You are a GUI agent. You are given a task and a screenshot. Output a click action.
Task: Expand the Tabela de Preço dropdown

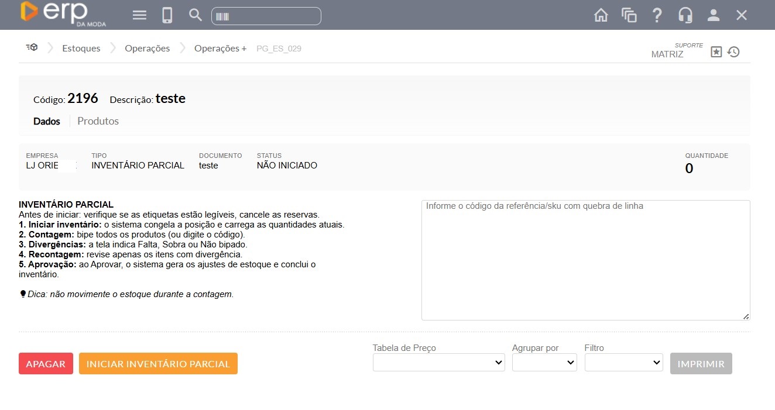point(439,363)
